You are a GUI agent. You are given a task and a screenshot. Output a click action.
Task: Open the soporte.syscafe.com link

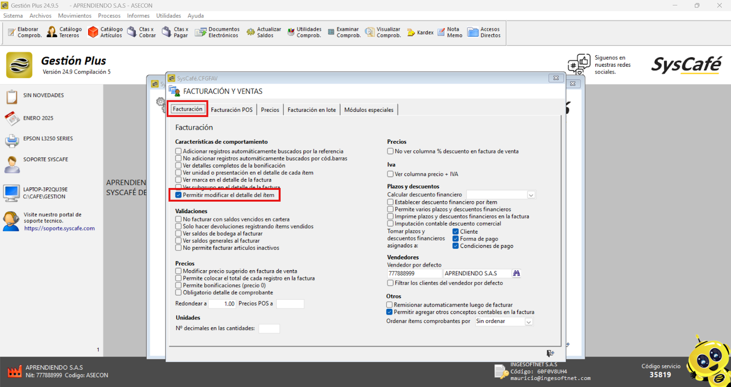coord(59,229)
